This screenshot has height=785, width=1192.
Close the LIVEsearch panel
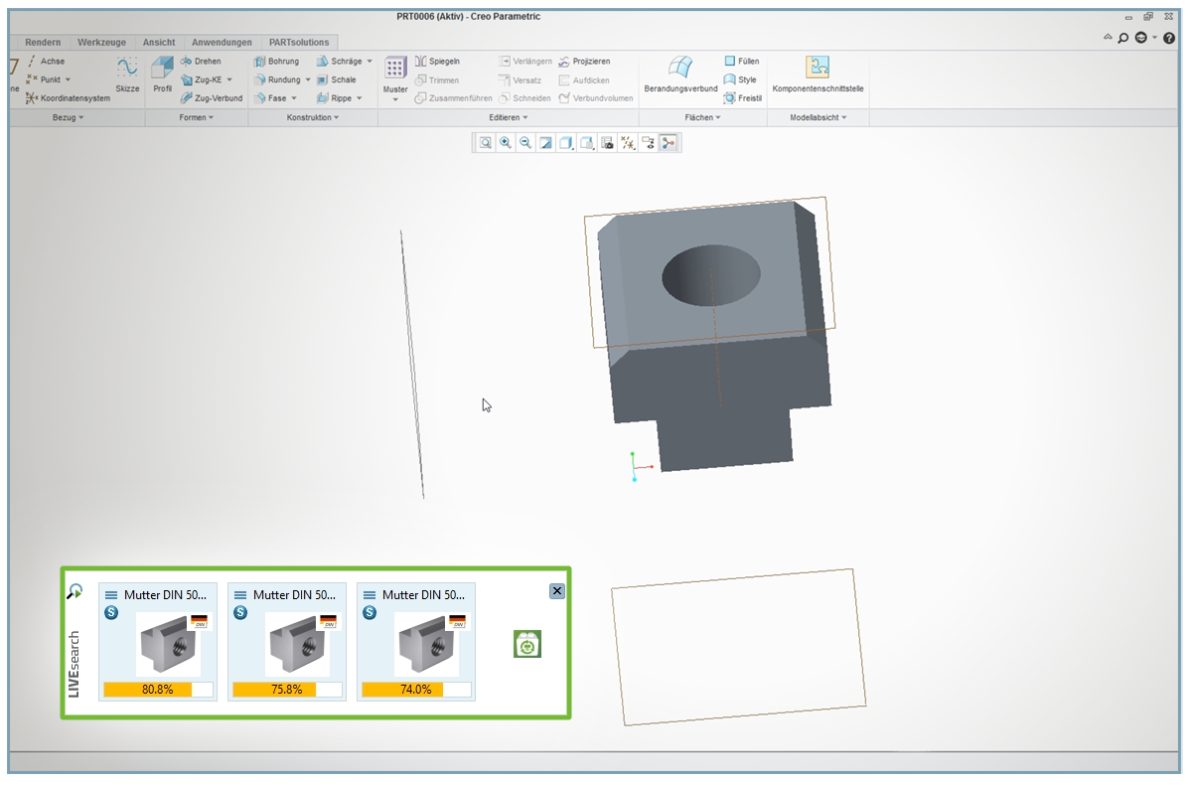[x=557, y=591]
